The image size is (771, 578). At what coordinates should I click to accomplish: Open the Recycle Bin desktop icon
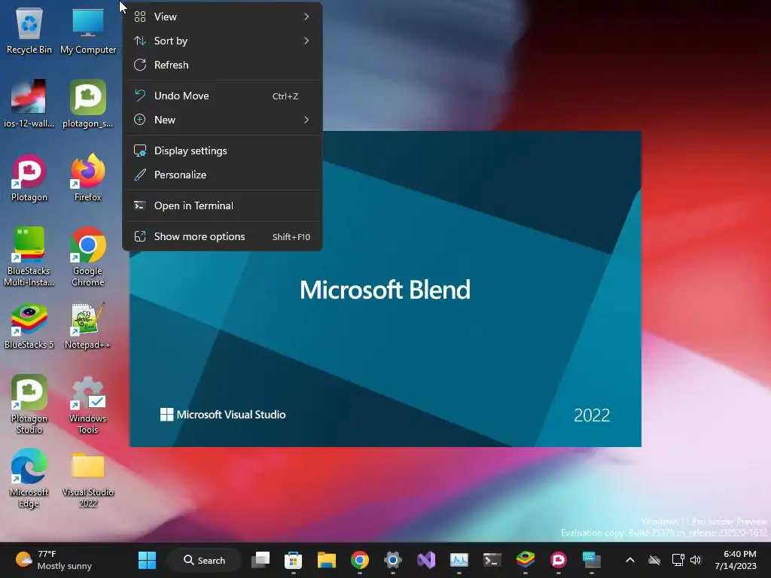coord(29,30)
